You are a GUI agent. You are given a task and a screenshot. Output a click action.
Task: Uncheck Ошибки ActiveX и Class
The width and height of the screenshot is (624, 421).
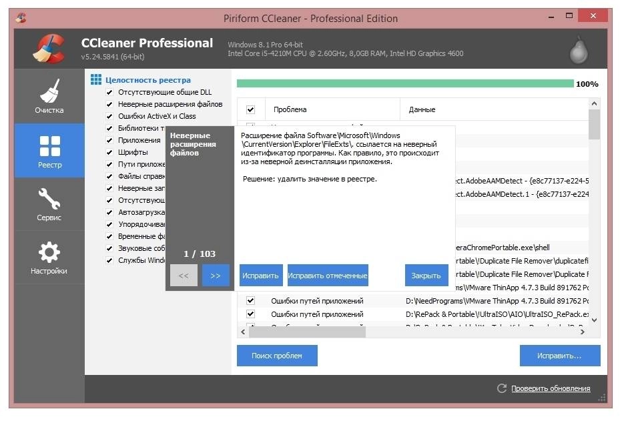[x=109, y=116]
